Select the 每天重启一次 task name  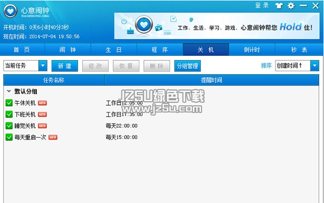coord(30,137)
